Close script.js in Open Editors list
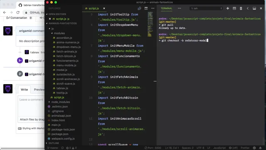The height and width of the screenshot is (150, 266). pyautogui.click(x=50, y=19)
